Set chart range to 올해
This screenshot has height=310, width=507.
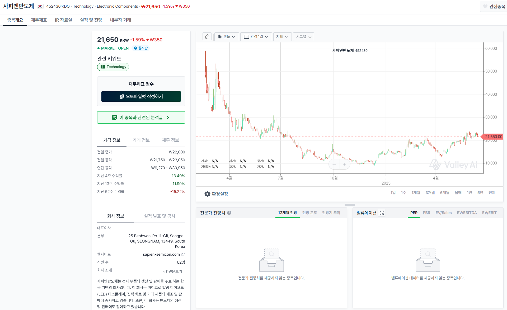pyautogui.click(x=458, y=193)
